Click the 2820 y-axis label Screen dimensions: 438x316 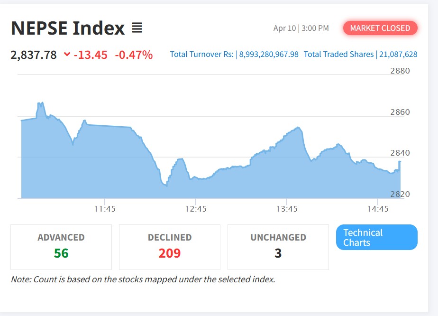[400, 194]
